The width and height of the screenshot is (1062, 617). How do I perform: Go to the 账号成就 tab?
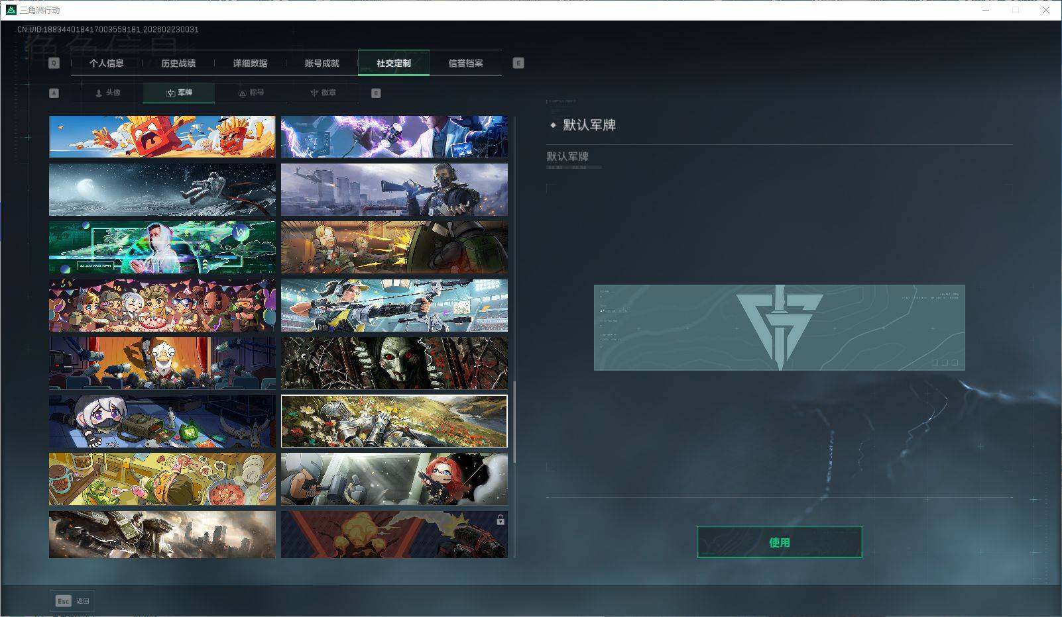(322, 63)
